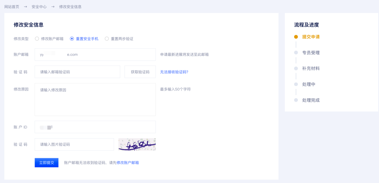Focus the 请输入修改原因 text area

click(x=95, y=100)
